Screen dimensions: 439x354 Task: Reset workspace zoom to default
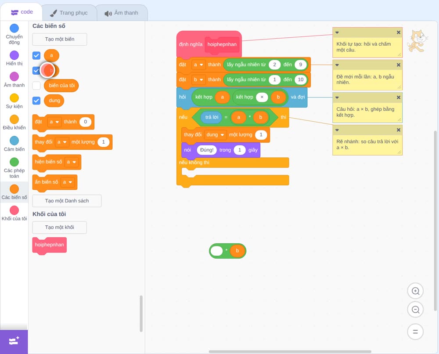click(x=415, y=332)
